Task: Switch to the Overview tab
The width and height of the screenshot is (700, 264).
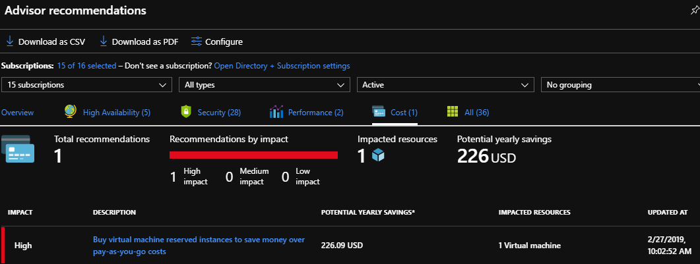Action: pos(17,113)
